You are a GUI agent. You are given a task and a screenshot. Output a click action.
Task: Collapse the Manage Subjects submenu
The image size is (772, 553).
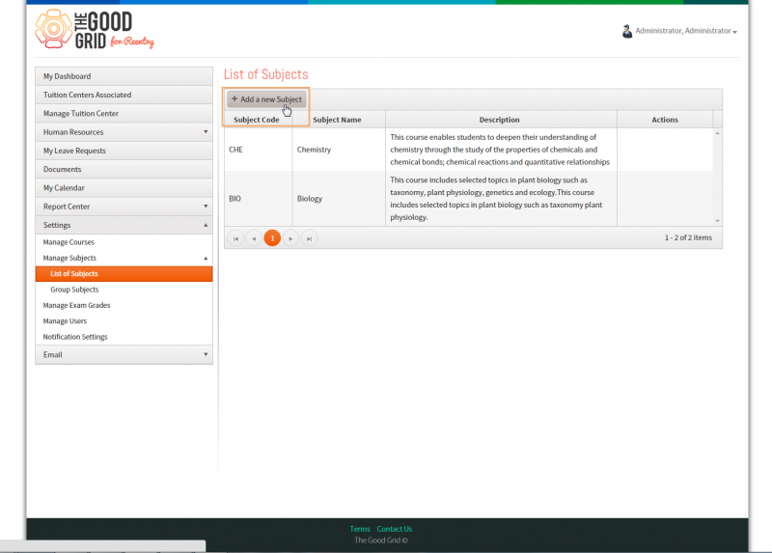(124, 258)
